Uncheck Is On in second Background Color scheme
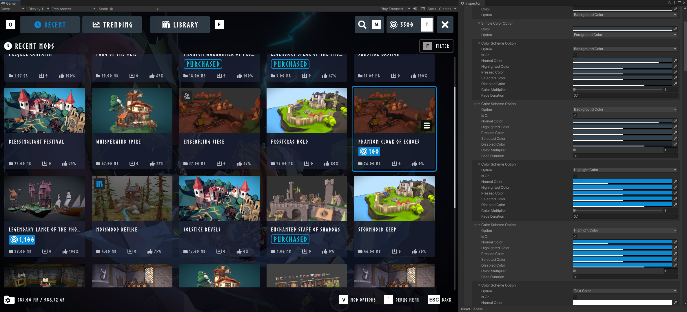Image resolution: width=687 pixels, height=312 pixels. click(x=575, y=115)
